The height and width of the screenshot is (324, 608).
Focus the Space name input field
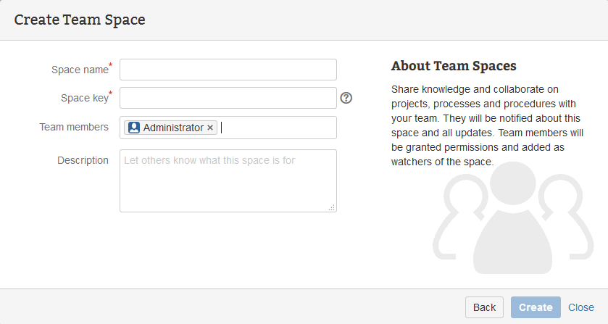(x=228, y=70)
